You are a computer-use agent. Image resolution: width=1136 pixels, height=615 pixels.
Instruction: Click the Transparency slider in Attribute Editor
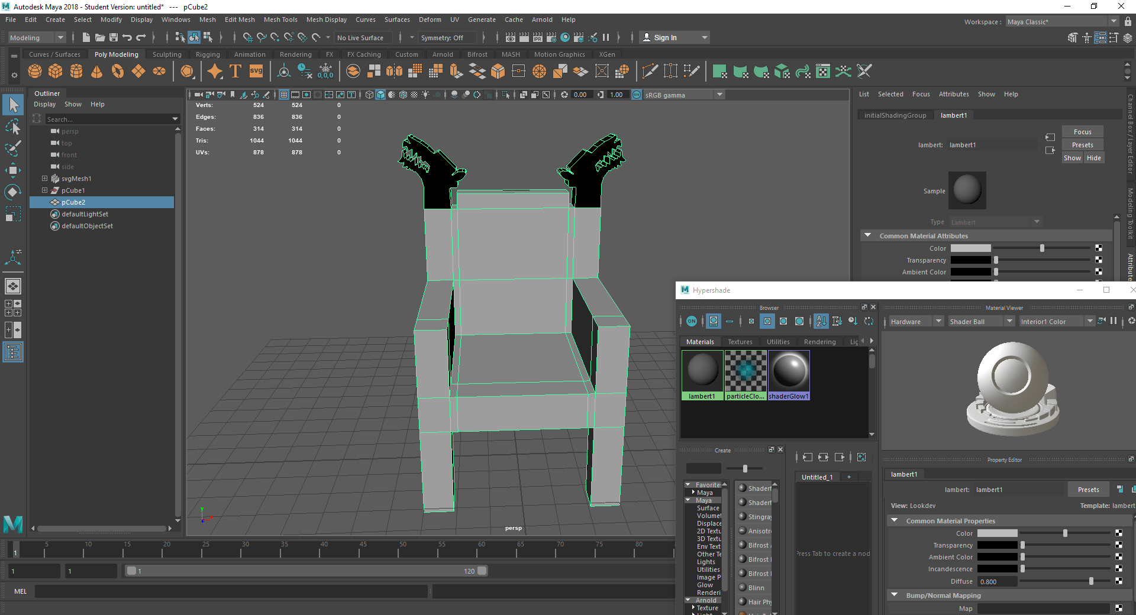tap(1043, 260)
